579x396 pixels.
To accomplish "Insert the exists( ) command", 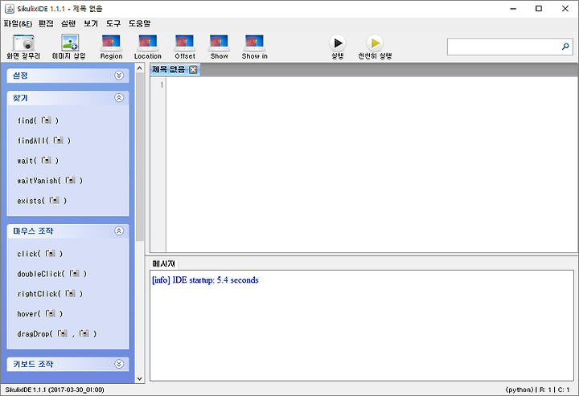I will [42, 201].
